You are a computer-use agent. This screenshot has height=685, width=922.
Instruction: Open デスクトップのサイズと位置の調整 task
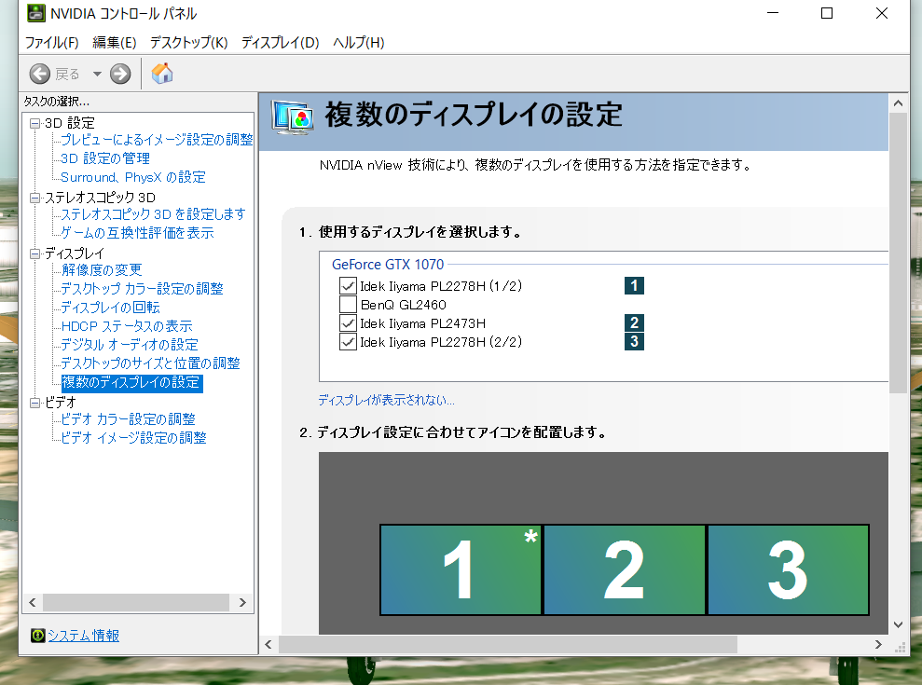[x=150, y=363]
